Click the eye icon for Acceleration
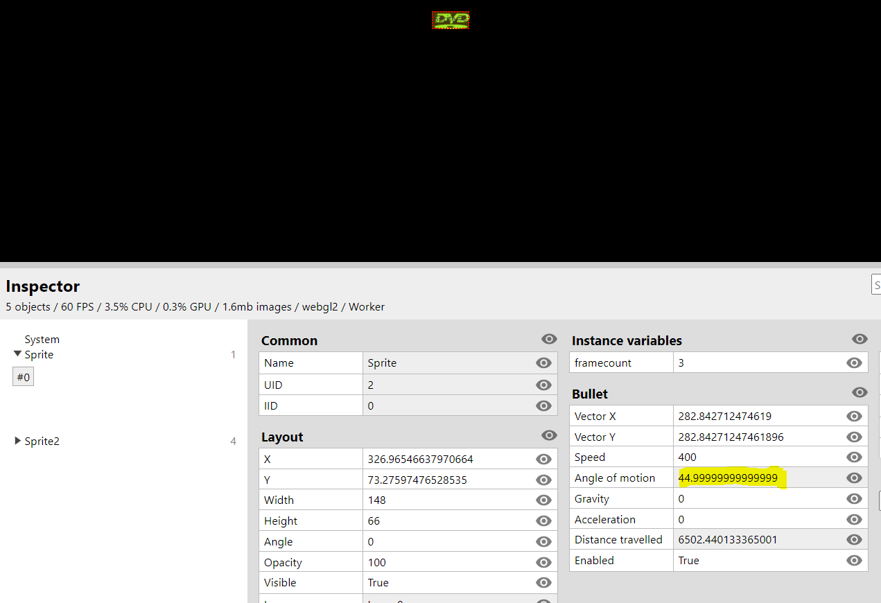The width and height of the screenshot is (881, 603). tap(854, 519)
